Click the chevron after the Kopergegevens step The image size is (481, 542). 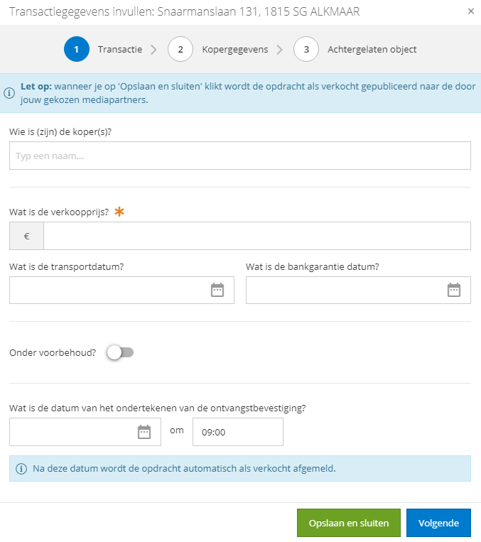tap(280, 50)
